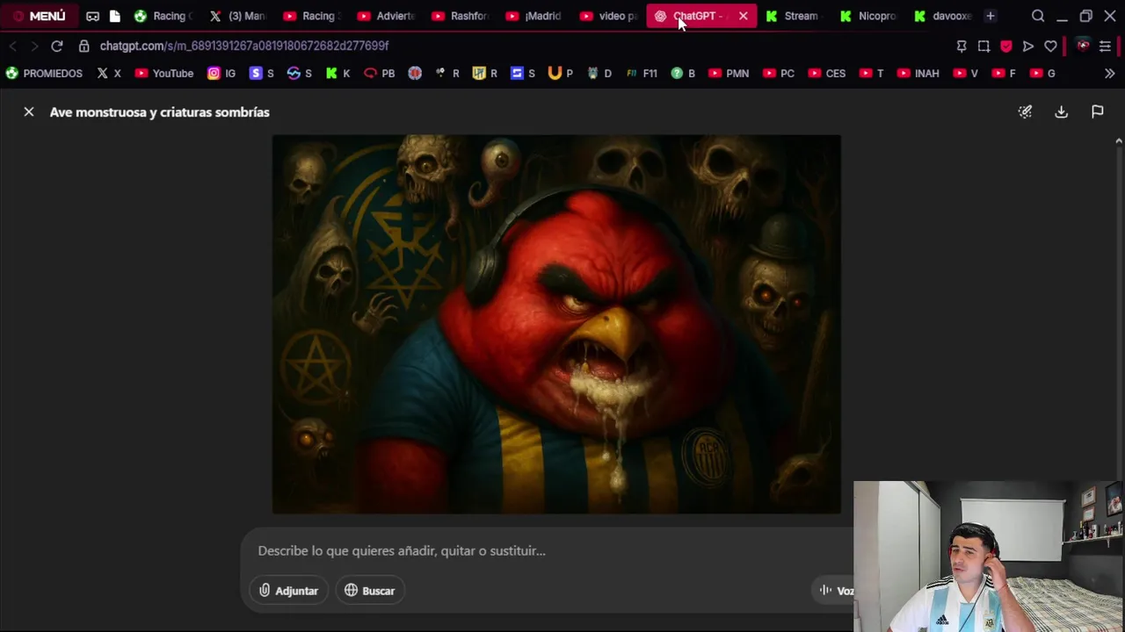Open the PC YouTube bookmark
The image size is (1125, 632).
click(x=778, y=74)
